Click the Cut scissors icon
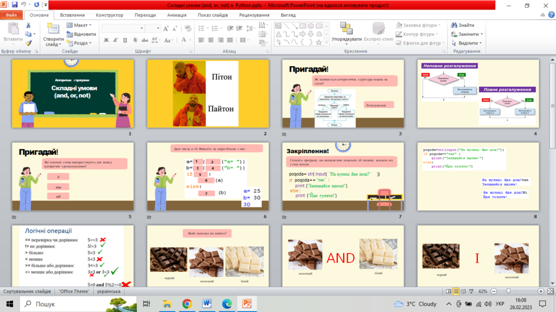 [28, 26]
